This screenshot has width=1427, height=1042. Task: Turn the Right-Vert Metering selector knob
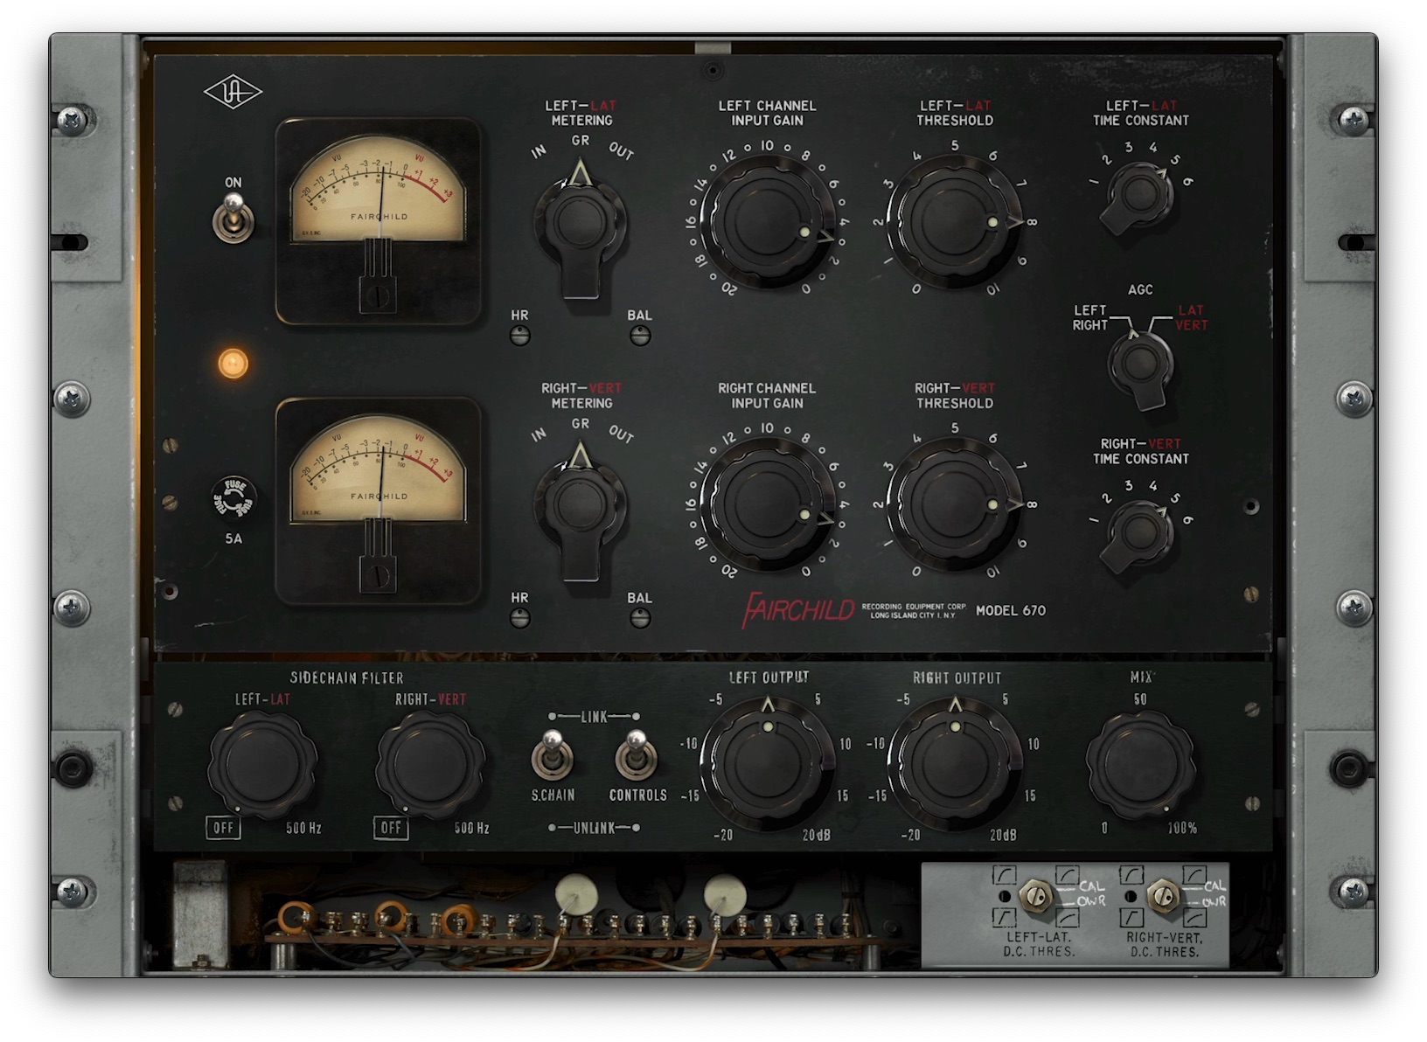tap(581, 510)
